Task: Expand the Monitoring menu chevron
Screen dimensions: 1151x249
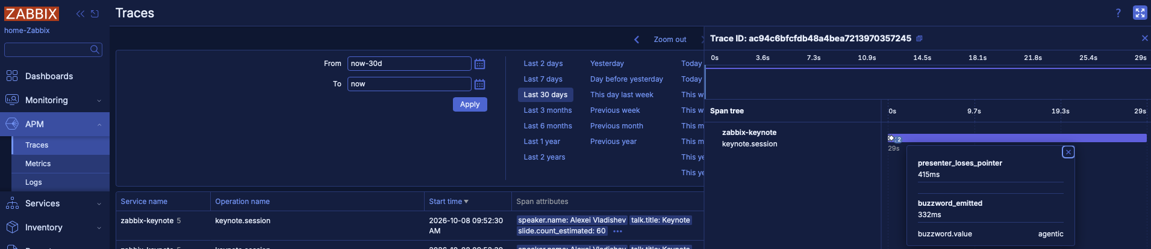Action: coord(99,101)
